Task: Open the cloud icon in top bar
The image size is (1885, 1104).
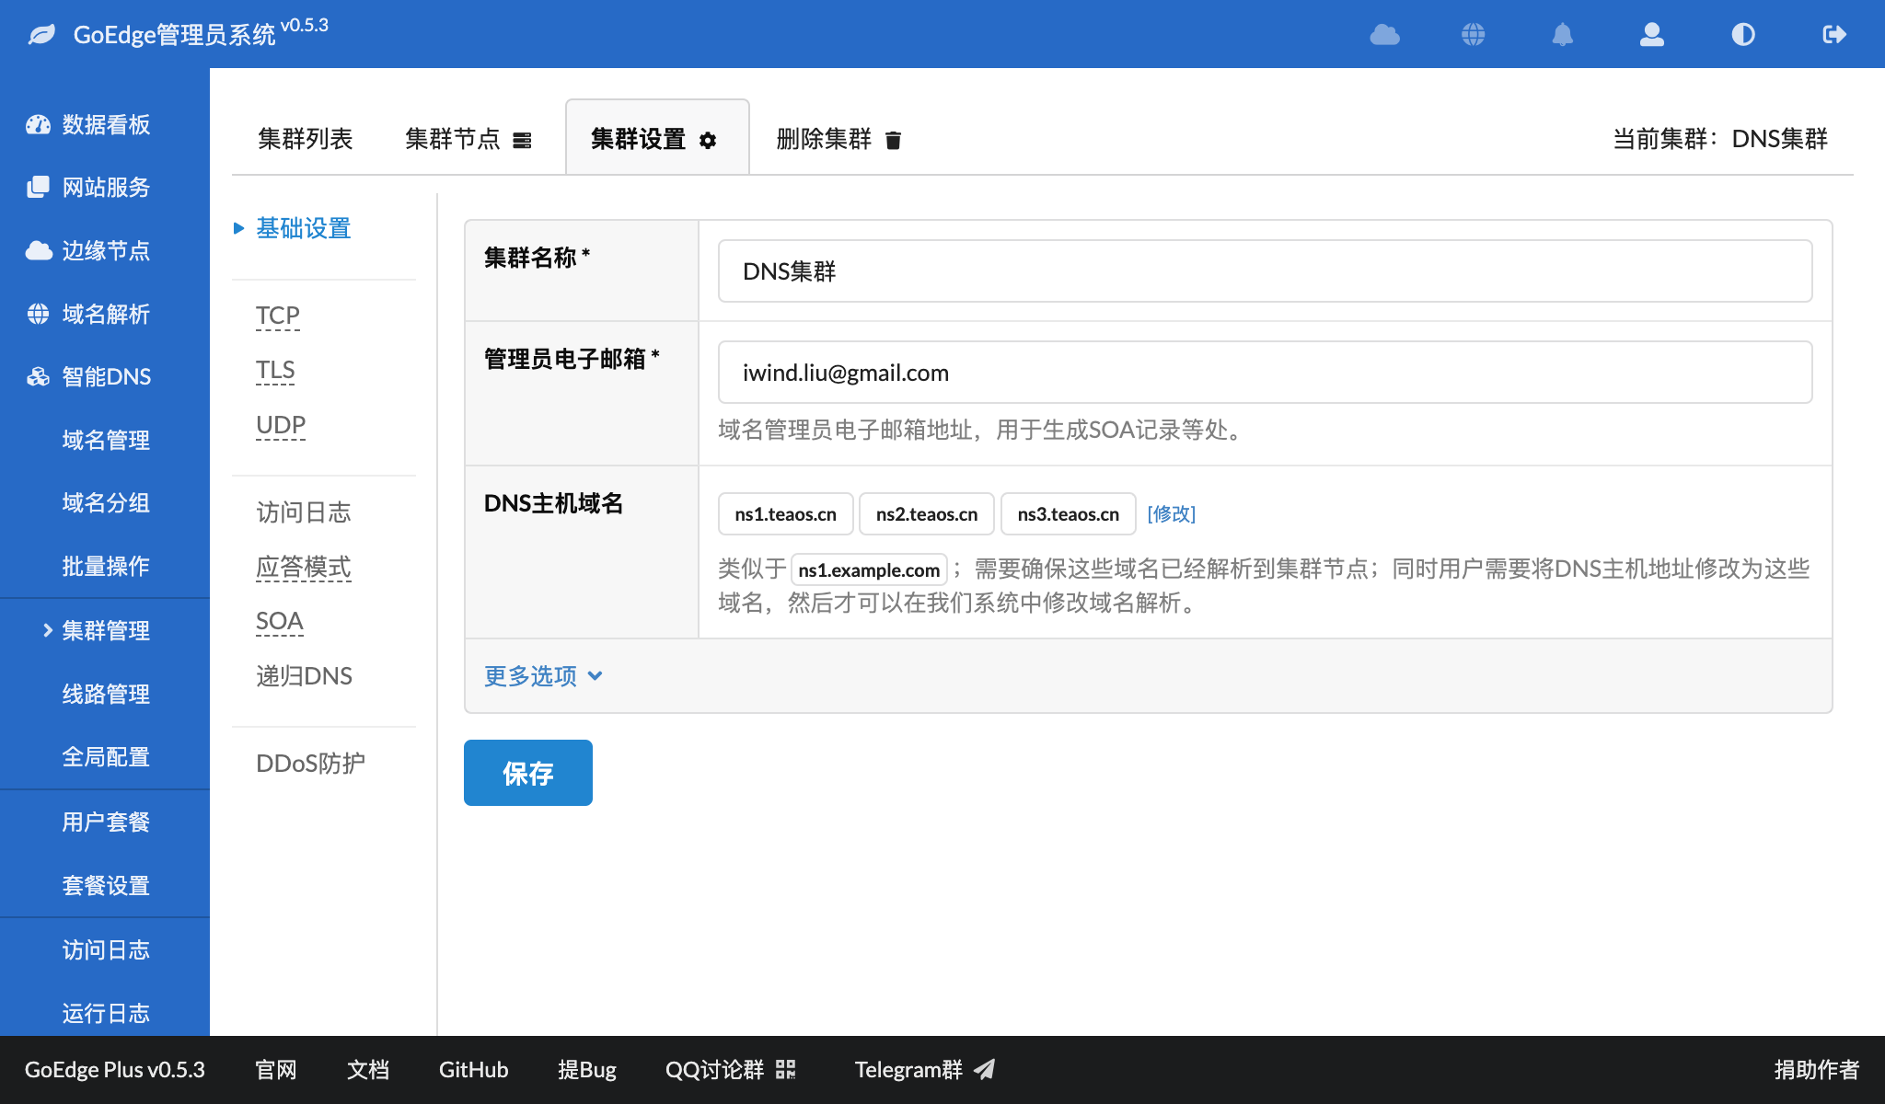Action: (x=1384, y=35)
